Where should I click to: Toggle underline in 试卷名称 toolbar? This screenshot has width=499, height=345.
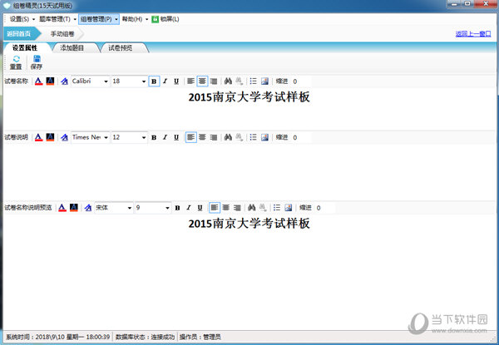tap(176, 81)
